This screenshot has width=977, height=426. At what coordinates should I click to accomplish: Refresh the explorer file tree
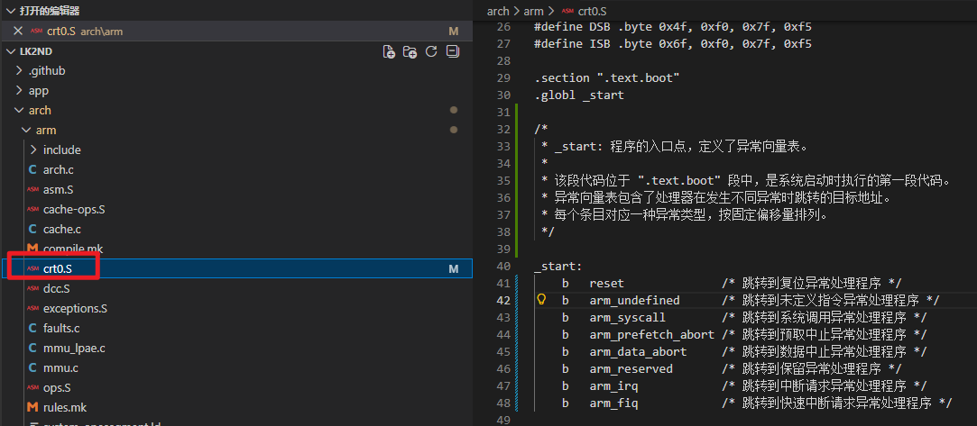coord(431,51)
